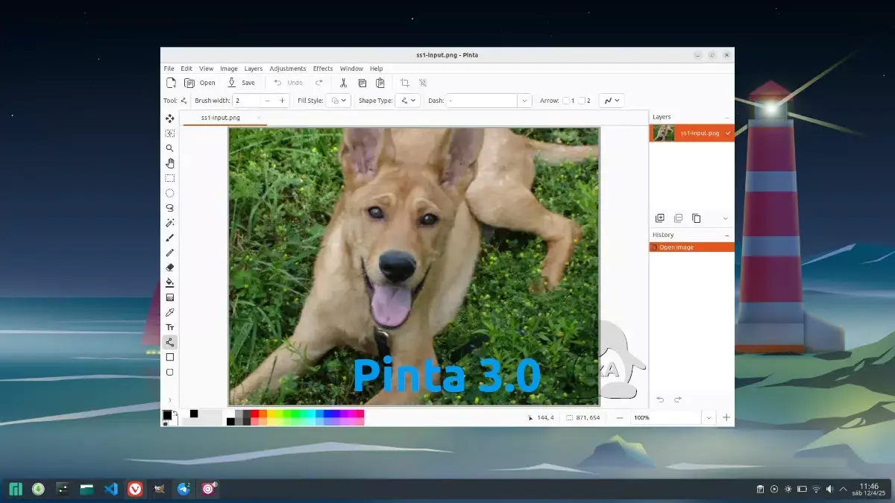
Task: Pick the Pencil tool
Action: pyautogui.click(x=170, y=253)
